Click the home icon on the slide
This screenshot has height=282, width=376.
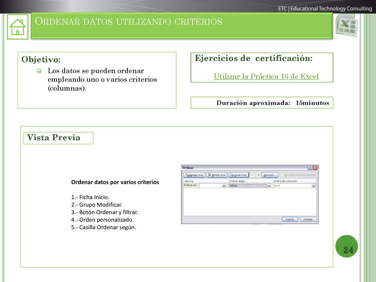(18, 26)
